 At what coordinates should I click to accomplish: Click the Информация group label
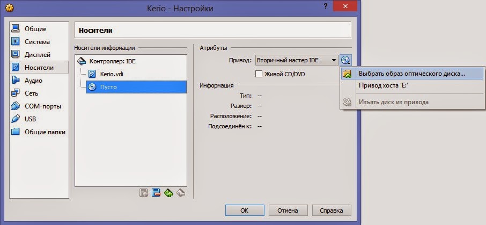[217, 85]
